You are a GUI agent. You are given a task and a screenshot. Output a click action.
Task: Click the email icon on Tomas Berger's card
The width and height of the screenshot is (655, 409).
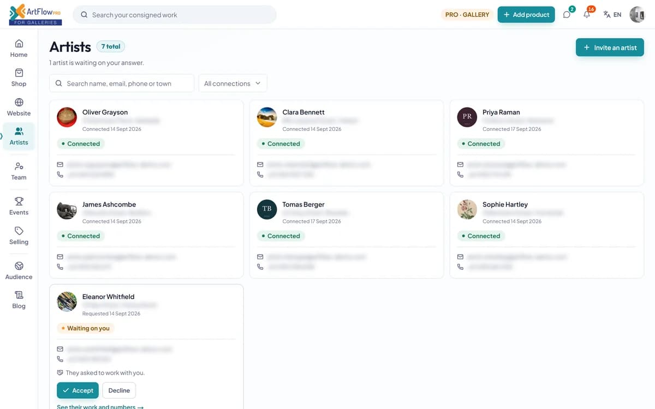point(260,256)
